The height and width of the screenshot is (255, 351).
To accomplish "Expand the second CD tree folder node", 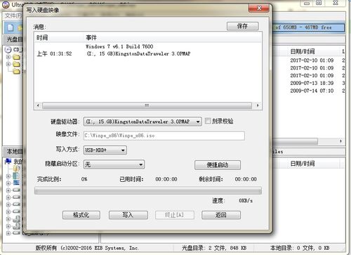I will (8, 64).
